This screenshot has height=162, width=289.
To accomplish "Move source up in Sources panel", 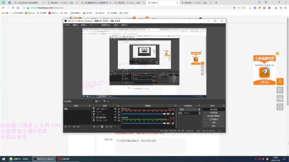I will pos(107,127).
